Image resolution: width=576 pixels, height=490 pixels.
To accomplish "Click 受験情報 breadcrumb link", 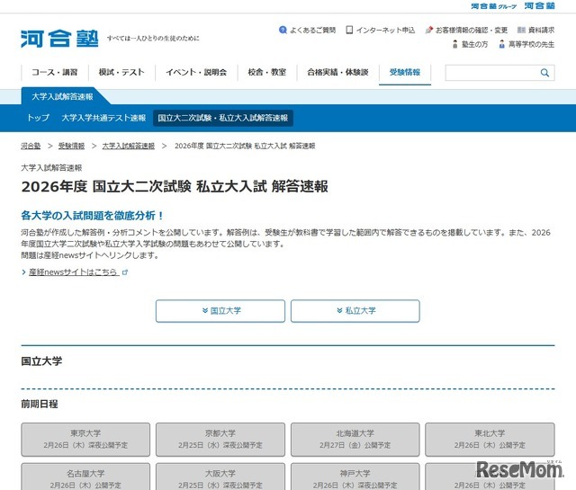I will [71, 146].
